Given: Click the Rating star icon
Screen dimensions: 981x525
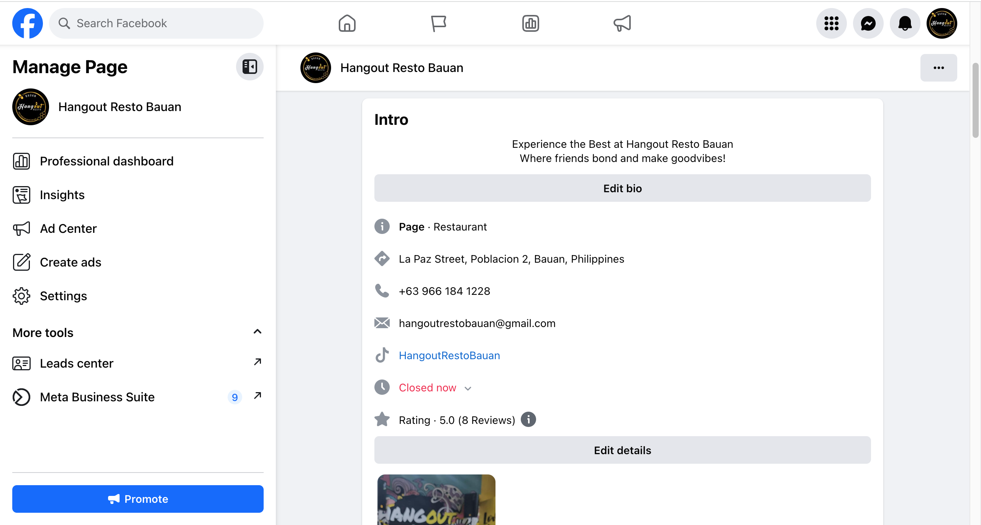Looking at the screenshot, I should (x=382, y=419).
